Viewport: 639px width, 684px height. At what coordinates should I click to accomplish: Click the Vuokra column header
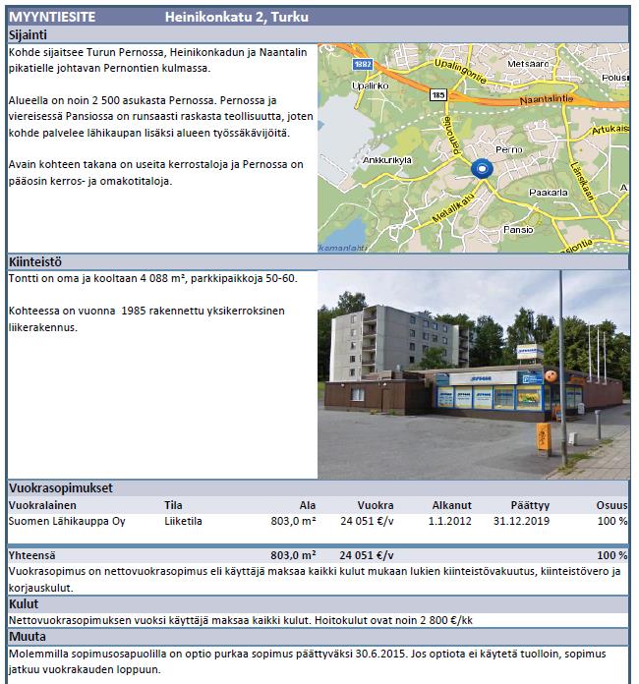[x=376, y=505]
